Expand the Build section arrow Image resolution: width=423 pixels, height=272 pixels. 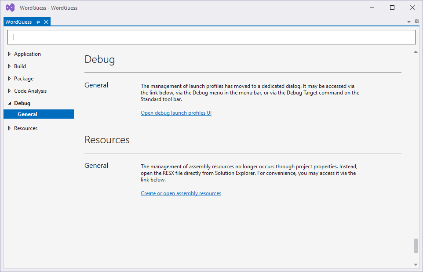10,66
